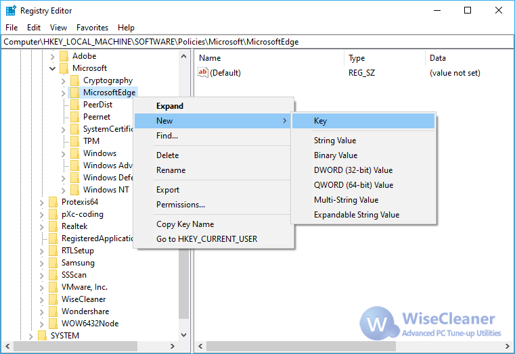Viewport: 515px width, 354px height.
Task: Click the Adobe folder icon
Action: point(64,56)
